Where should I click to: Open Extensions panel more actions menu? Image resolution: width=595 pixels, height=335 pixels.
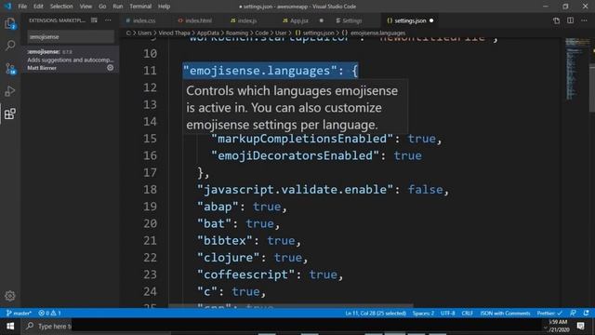pos(108,20)
